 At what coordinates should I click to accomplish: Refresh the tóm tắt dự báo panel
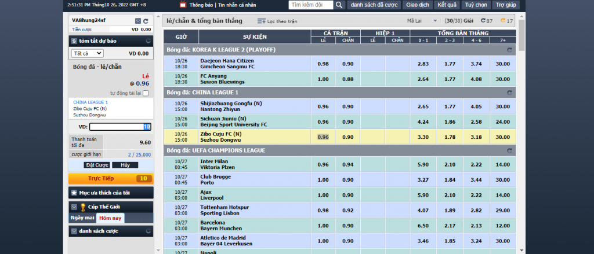click(x=148, y=41)
